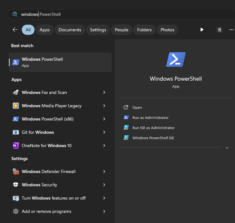This screenshot has width=235, height=223.
Task: Open the OneNote for Windows 10 result
Action: pos(60,146)
